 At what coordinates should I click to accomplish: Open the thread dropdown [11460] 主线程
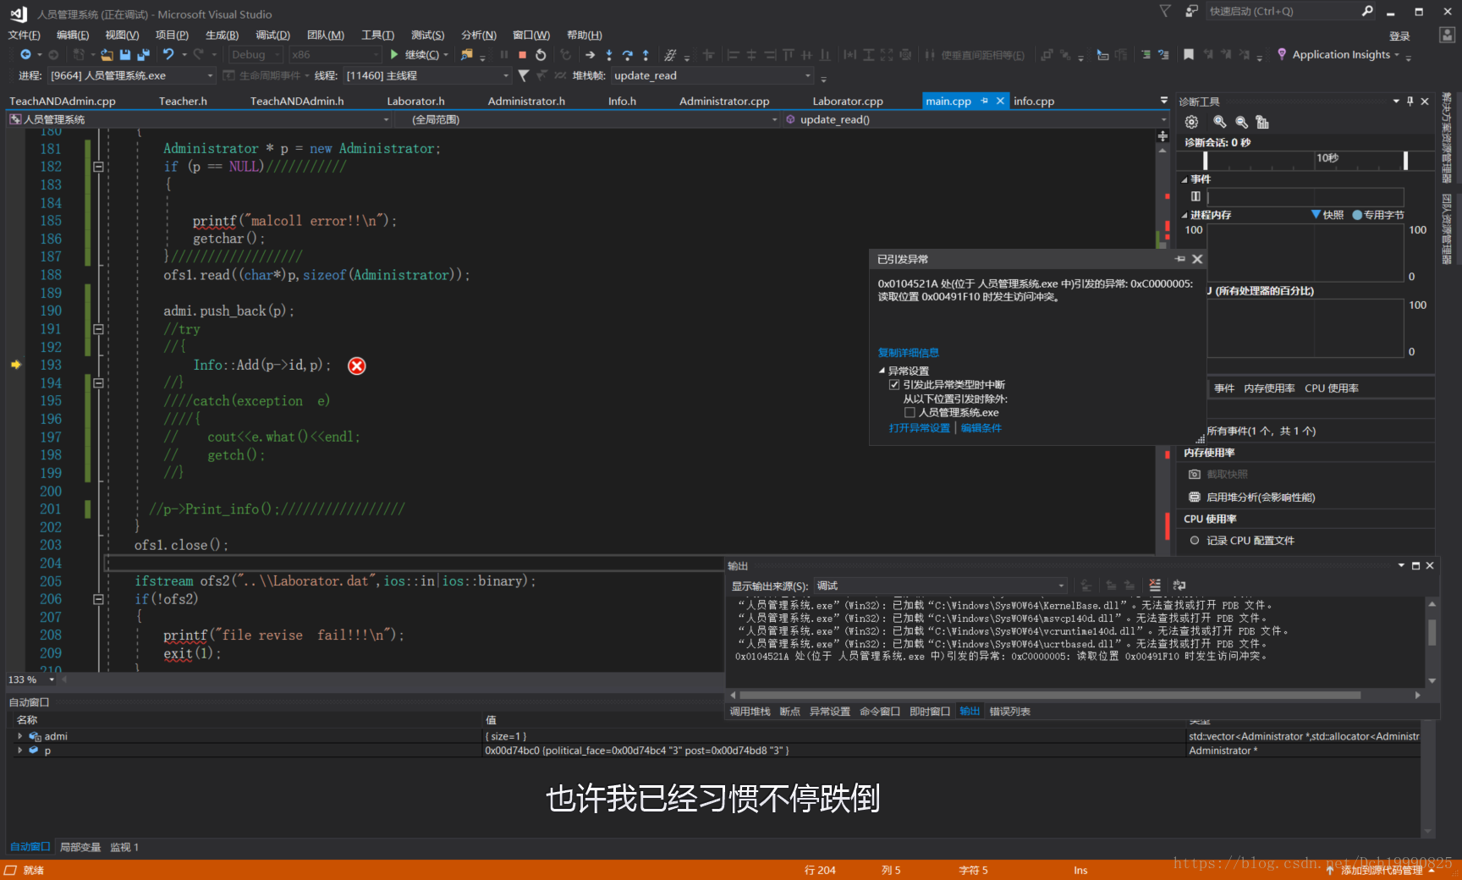pos(427,75)
